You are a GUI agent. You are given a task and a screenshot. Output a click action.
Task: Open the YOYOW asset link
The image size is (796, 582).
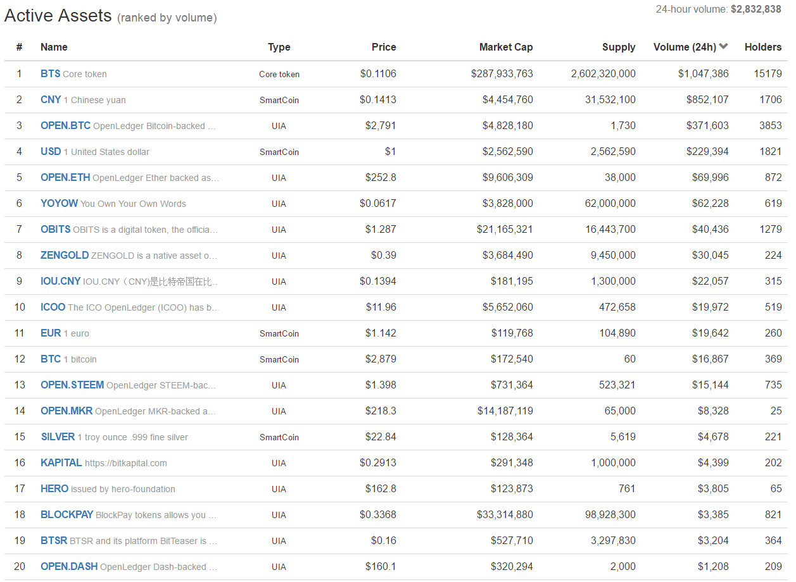(x=59, y=204)
